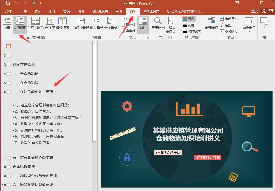The image size is (275, 191).
Task: Open the 宏 (Macros) dialog
Action: coord(264,24)
